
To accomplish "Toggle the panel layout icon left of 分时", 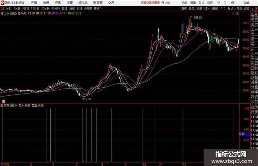I will click(x=2, y=8).
